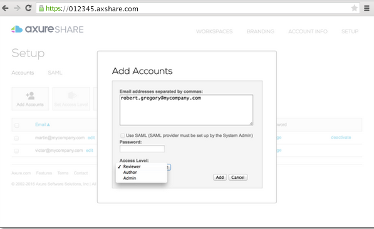Check the box beside victor@mycompany.com
Screen dimensions: 374x229
[16, 151]
